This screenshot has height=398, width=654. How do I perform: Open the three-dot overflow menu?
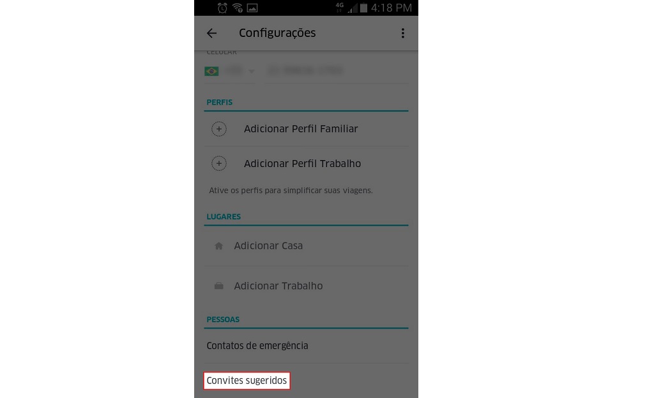tap(402, 33)
